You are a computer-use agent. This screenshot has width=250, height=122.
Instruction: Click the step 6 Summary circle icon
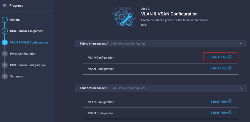click(5, 76)
